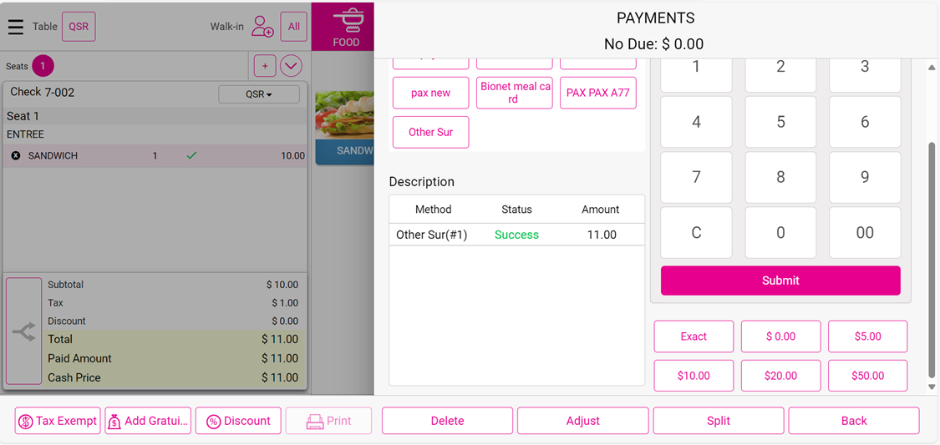Open the QSR dropdown in check header
This screenshot has width=940, height=445.
pyautogui.click(x=259, y=94)
